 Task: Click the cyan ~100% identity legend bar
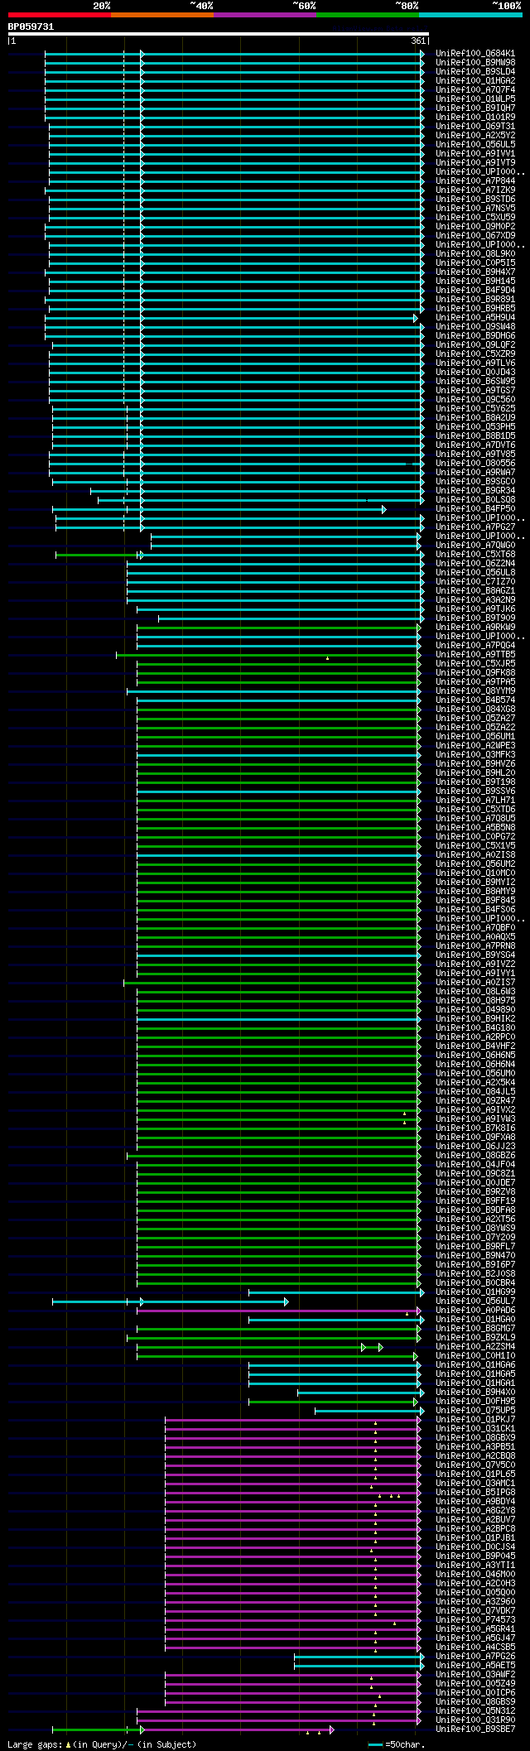tap(470, 15)
